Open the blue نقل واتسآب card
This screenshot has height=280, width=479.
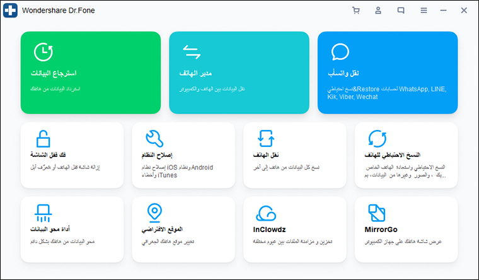click(388, 73)
